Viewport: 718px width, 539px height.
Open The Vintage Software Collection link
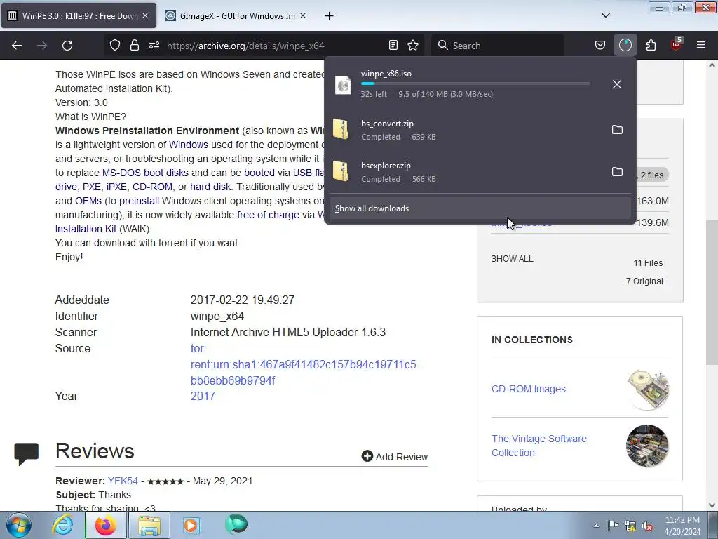pos(539,446)
